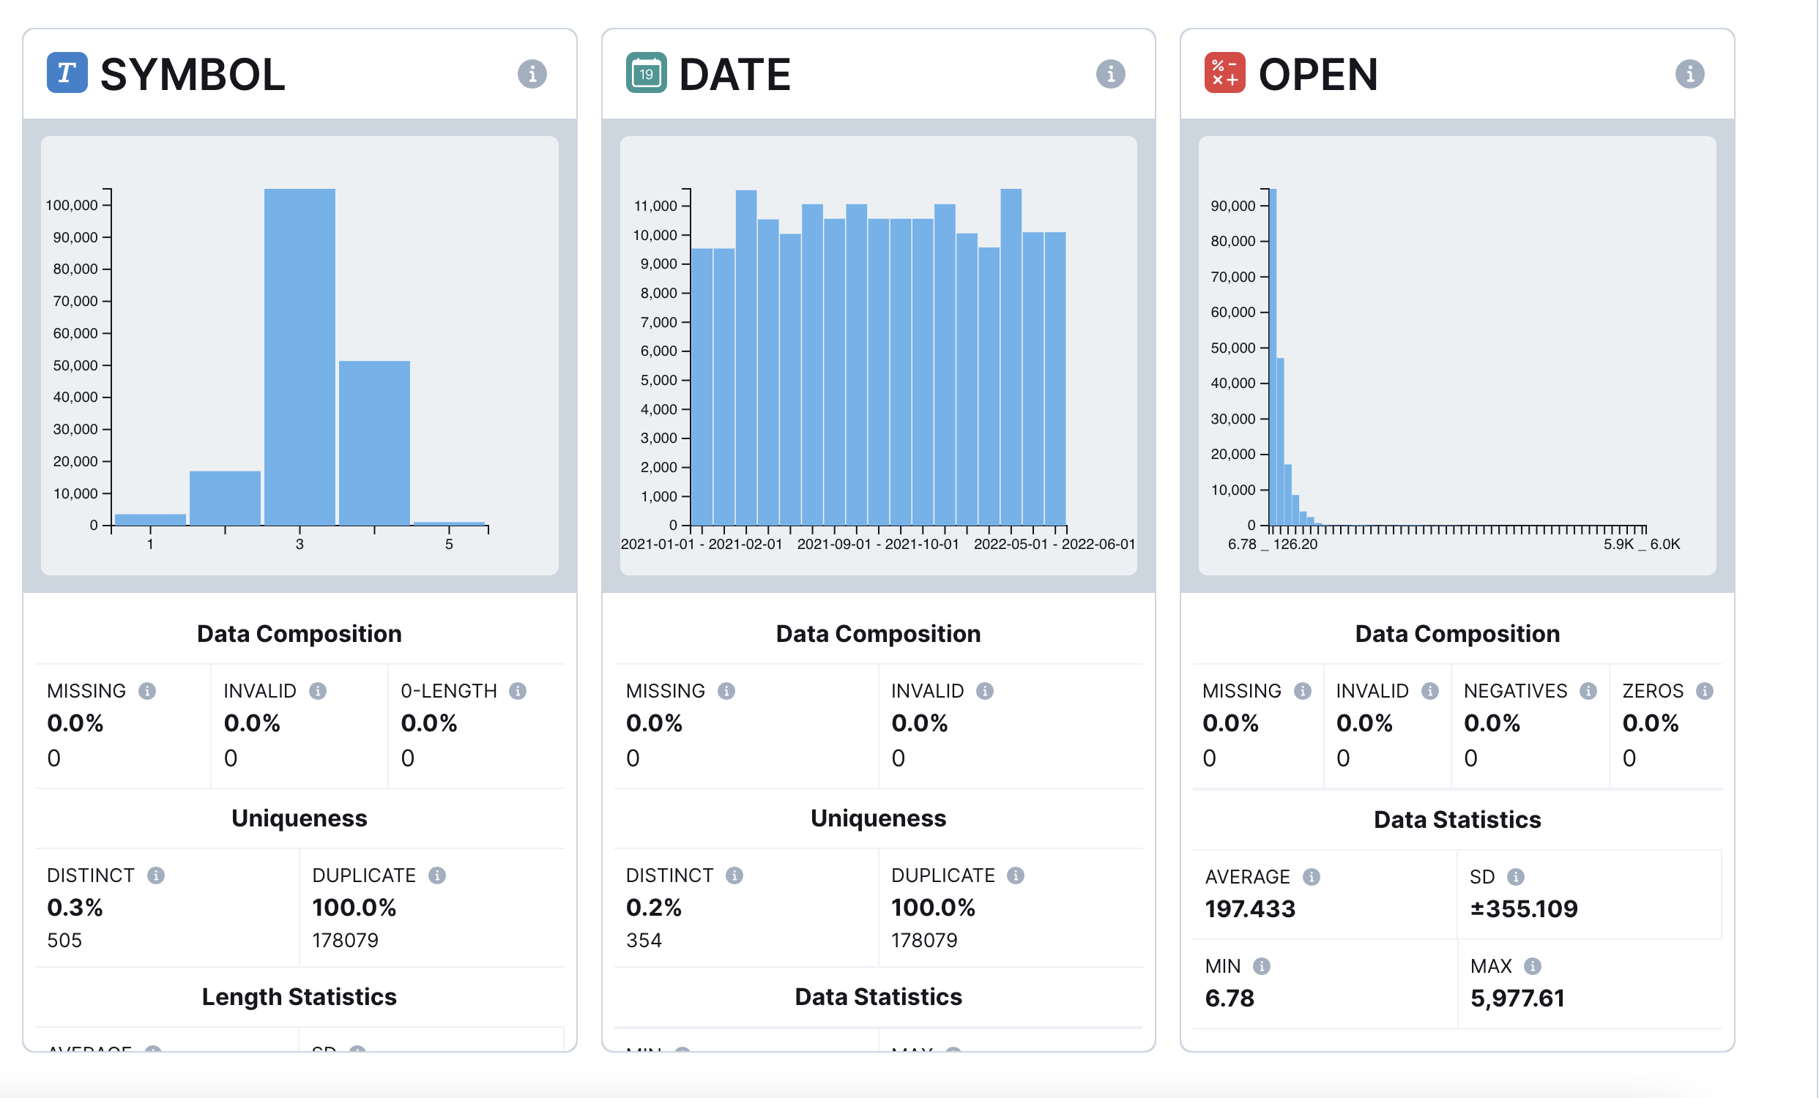Viewport: 1819px width, 1098px height.
Task: Open SD info icon in OPEN card
Action: pos(1516,877)
